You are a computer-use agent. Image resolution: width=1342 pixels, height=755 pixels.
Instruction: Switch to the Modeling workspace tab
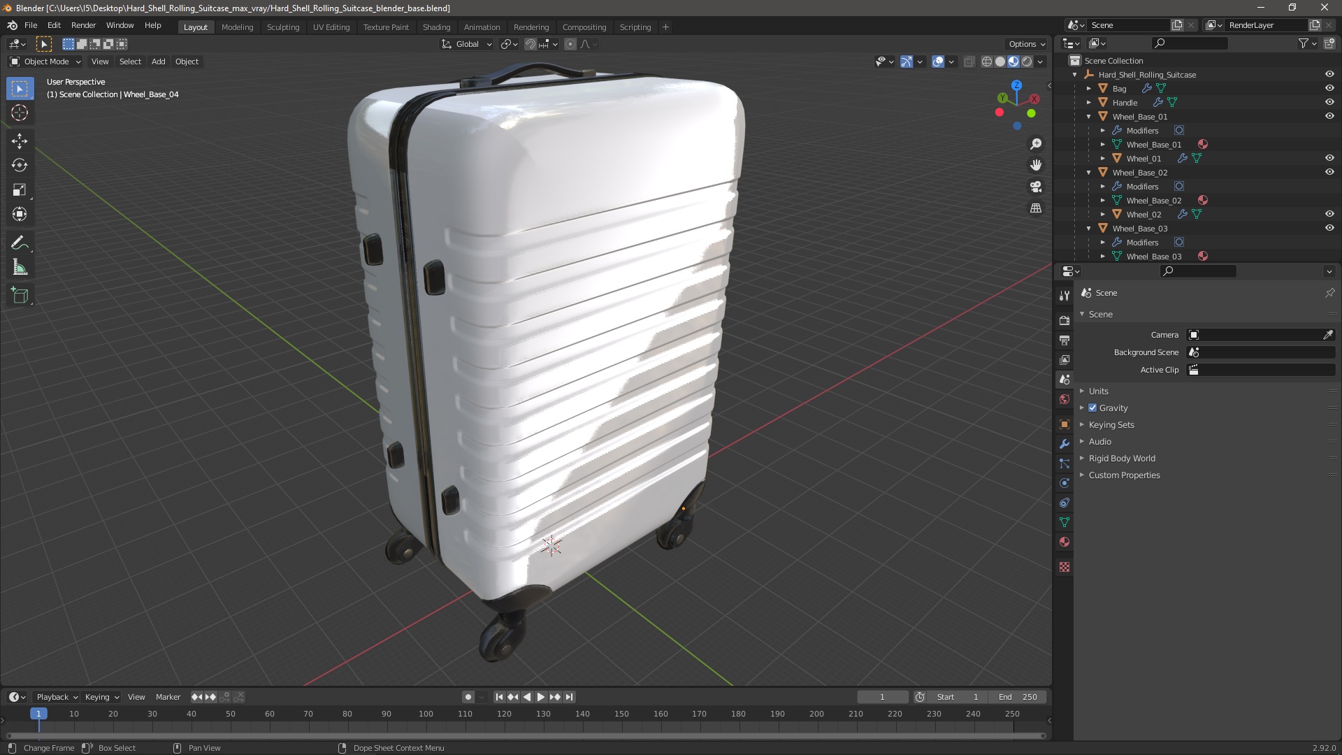click(x=237, y=27)
